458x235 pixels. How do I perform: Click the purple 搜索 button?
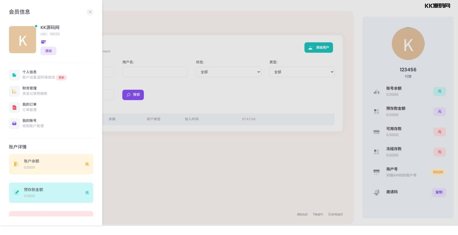133,95
